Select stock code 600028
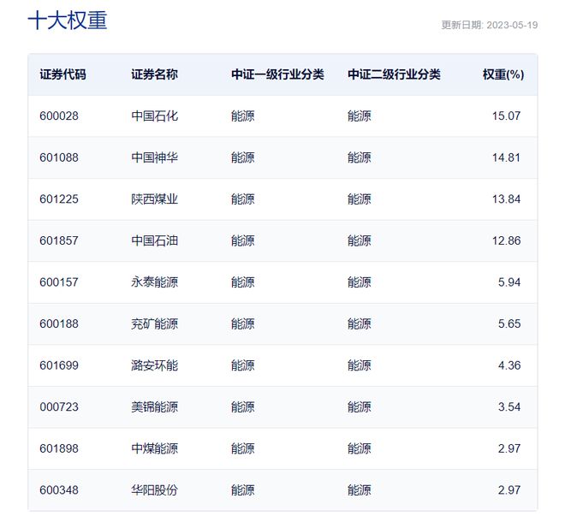This screenshot has height=528, width=565. [59, 116]
